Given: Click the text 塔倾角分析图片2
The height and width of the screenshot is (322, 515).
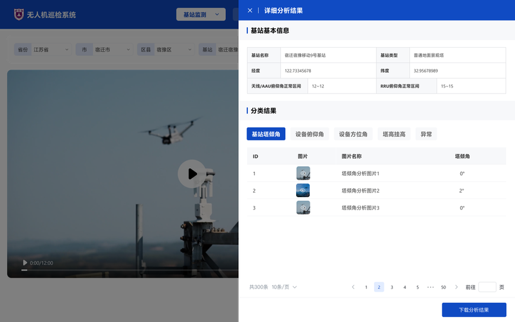Looking at the screenshot, I should coord(360,191).
